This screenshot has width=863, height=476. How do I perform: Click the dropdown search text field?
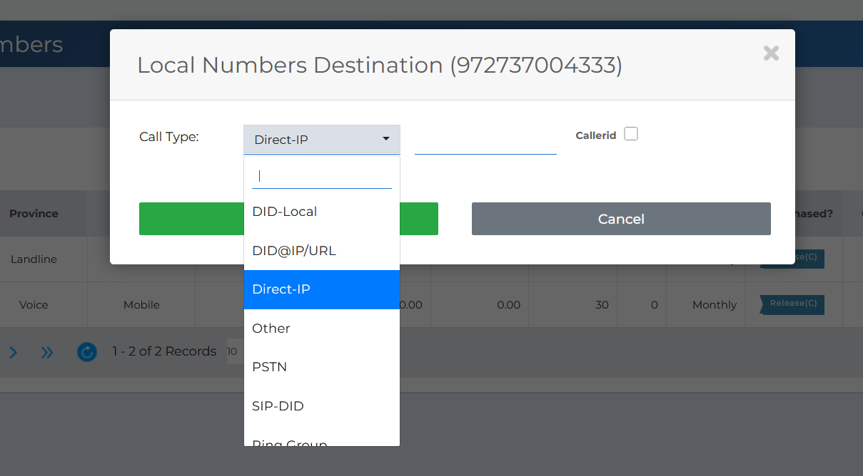click(x=322, y=175)
